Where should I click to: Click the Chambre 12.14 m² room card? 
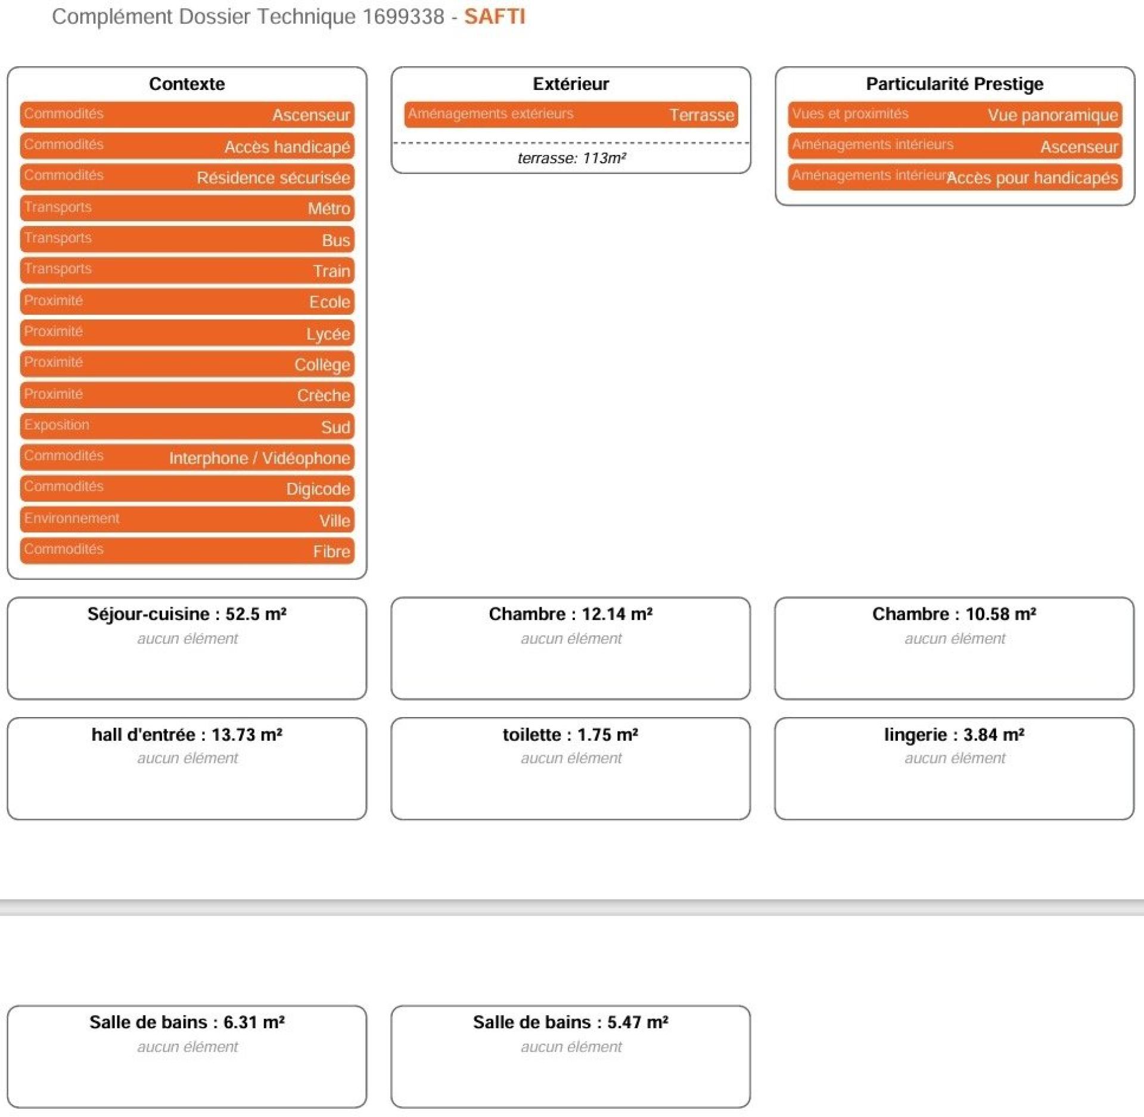(571, 648)
